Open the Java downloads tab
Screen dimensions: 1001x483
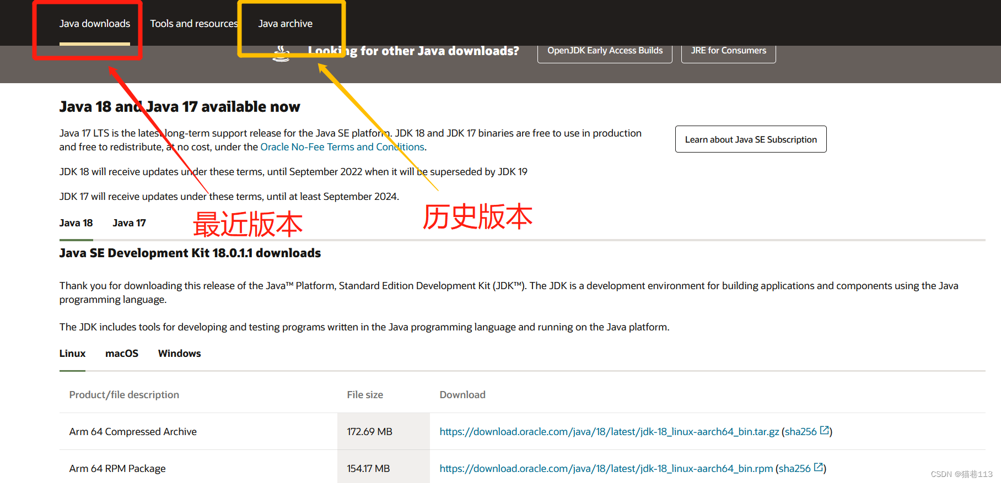pyautogui.click(x=95, y=24)
